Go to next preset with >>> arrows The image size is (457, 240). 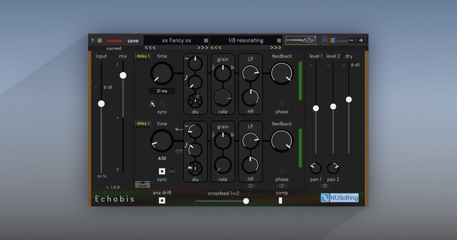click(276, 48)
